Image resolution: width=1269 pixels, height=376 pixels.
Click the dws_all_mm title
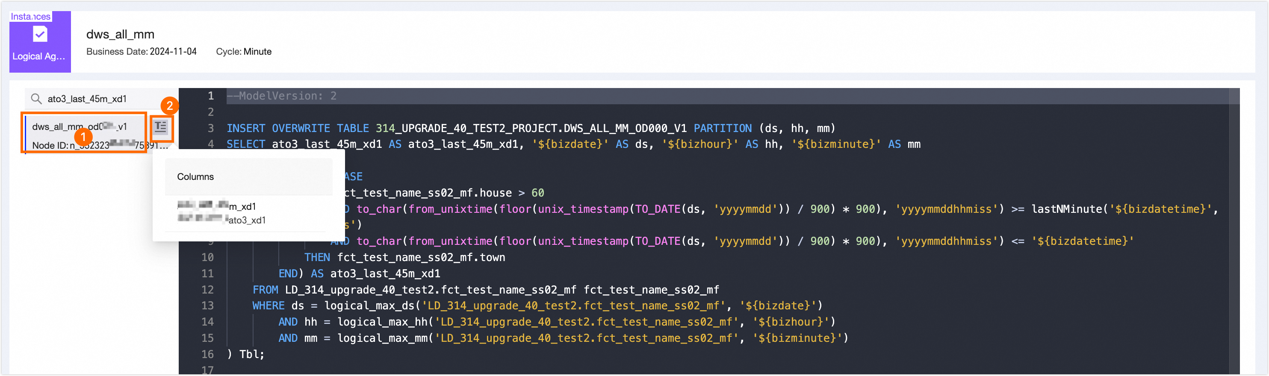click(x=120, y=34)
